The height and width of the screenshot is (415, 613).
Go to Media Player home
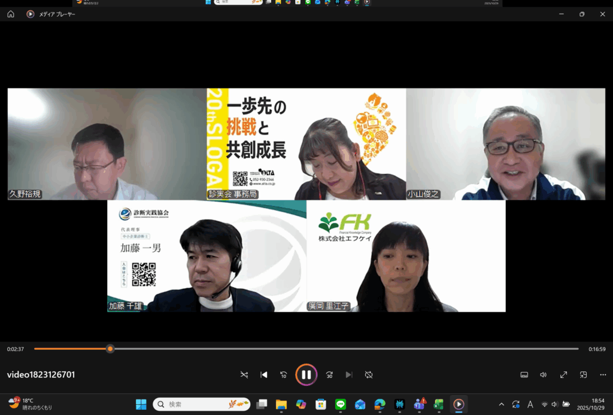11,14
